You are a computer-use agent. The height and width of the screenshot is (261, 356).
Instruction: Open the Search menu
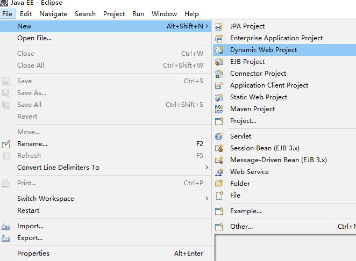(x=85, y=14)
